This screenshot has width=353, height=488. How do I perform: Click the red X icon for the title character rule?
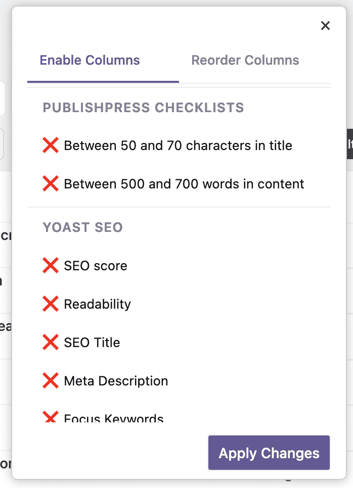tap(51, 145)
